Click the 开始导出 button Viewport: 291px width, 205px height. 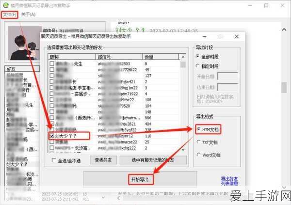(x=140, y=179)
